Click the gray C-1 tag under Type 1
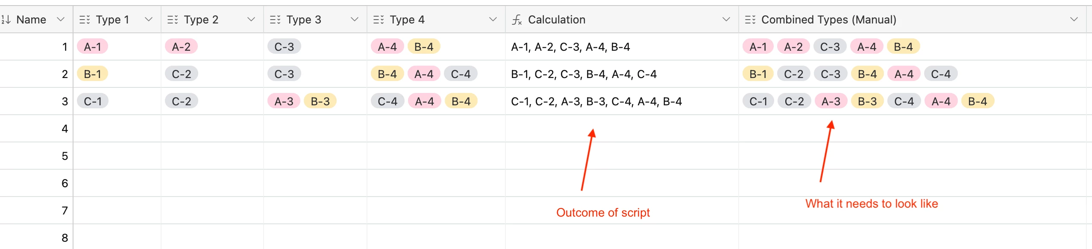The height and width of the screenshot is (249, 1092). [x=93, y=101]
